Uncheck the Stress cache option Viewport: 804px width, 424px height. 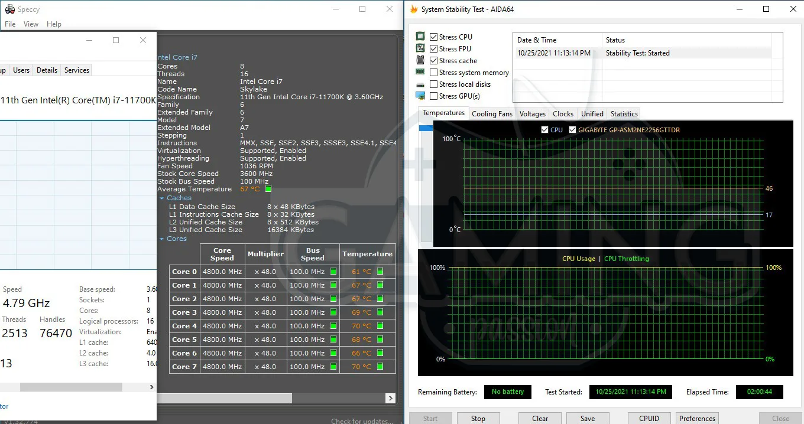(x=434, y=60)
